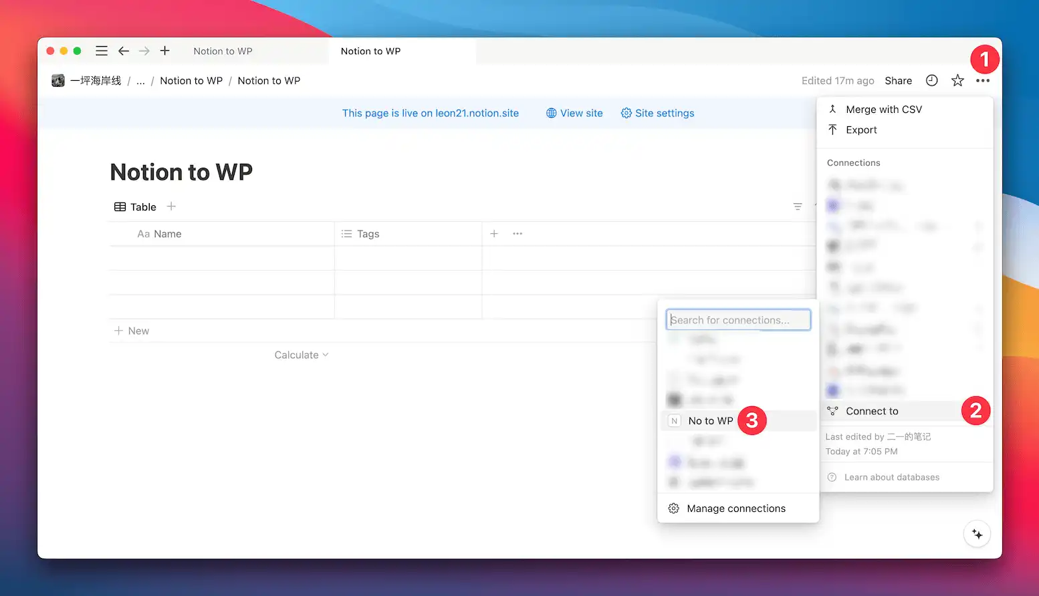Open column options ellipsis in table header
This screenshot has width=1039, height=596.
click(517, 234)
